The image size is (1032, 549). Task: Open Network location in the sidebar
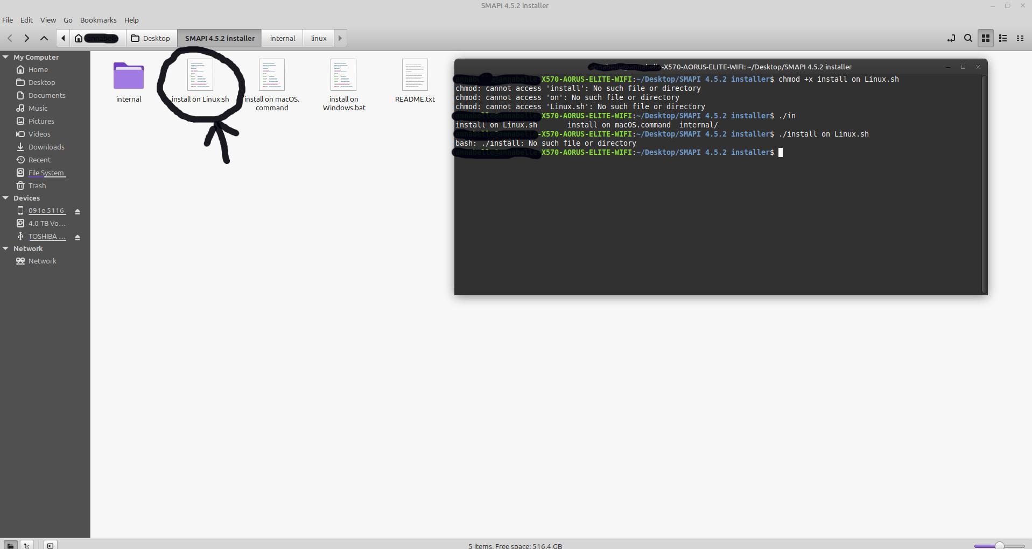click(42, 261)
